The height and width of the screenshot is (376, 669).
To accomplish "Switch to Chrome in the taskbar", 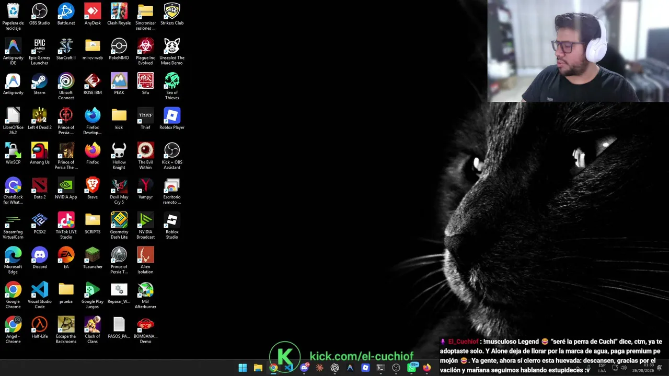I will pyautogui.click(x=273, y=368).
